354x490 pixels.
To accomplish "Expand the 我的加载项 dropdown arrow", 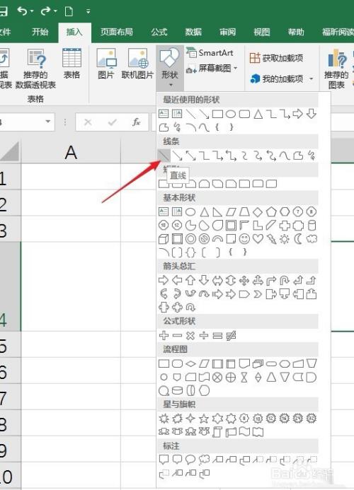I will 311,78.
